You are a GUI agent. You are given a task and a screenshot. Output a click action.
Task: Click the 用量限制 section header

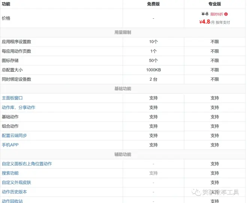122,33
